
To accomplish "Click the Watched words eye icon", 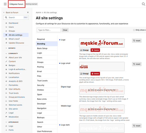I will 6,105.
